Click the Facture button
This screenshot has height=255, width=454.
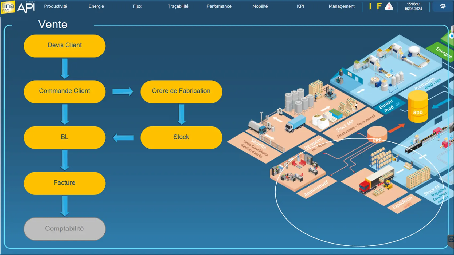(x=65, y=183)
